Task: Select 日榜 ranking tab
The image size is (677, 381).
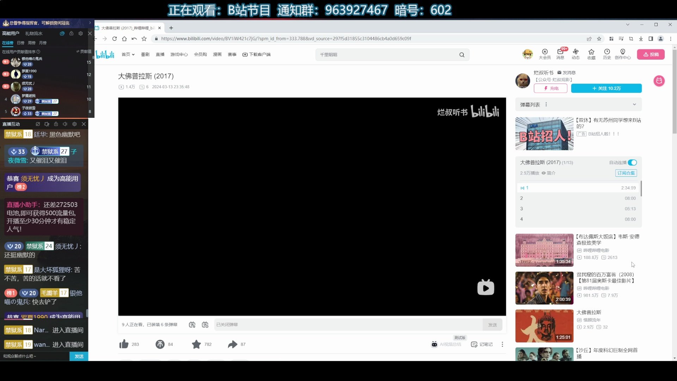Action: point(21,43)
